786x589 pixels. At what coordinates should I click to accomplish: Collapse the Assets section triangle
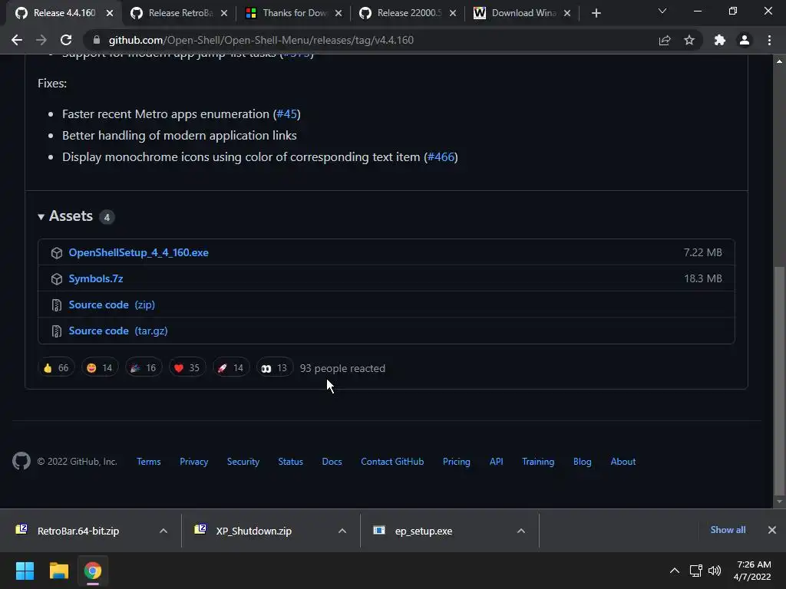(41, 217)
